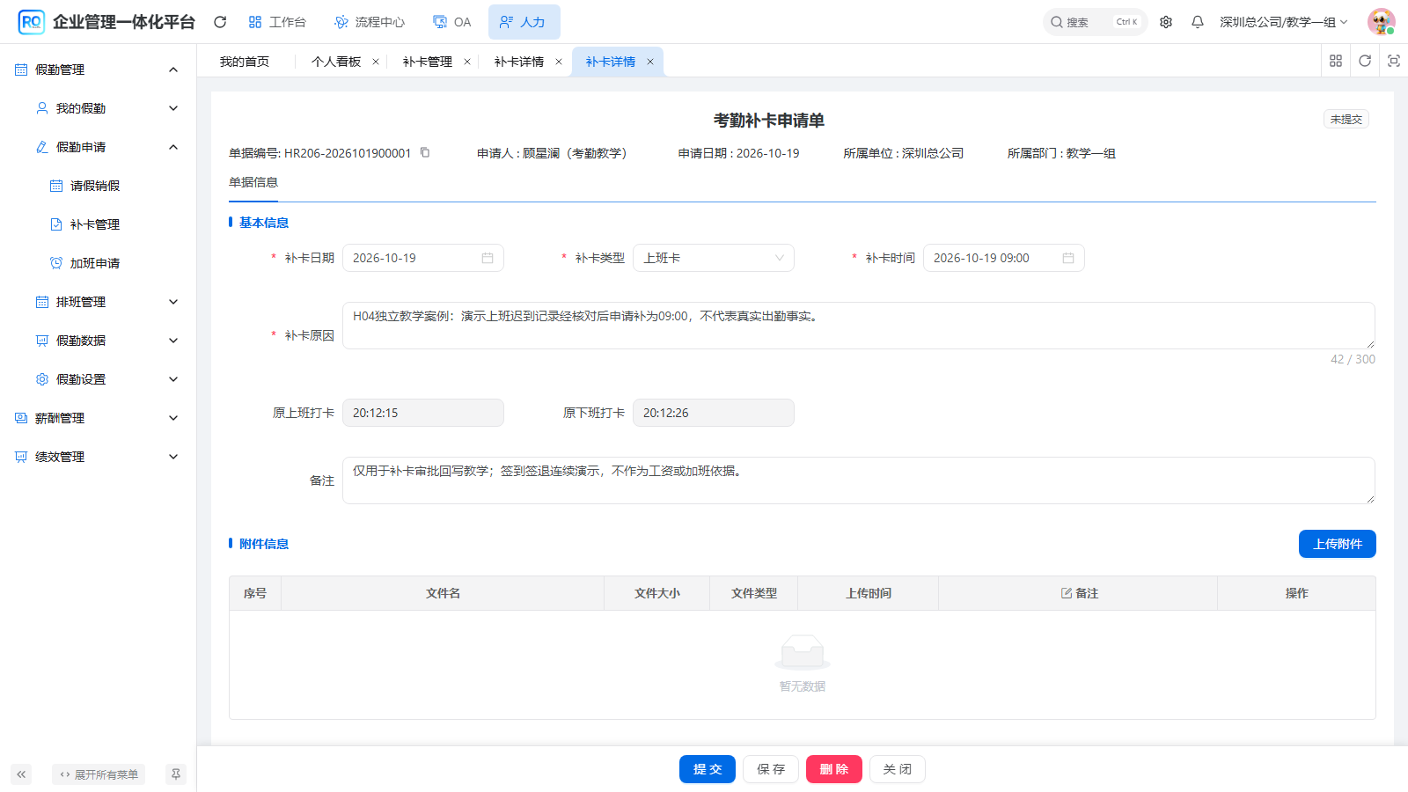Click the 上传附件 button
Screen dimensions: 1408x792
[x=1338, y=544]
